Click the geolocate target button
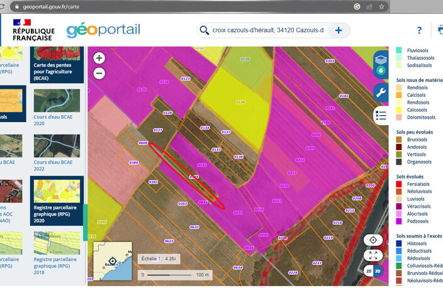This screenshot has height=288, width=443. (373, 240)
